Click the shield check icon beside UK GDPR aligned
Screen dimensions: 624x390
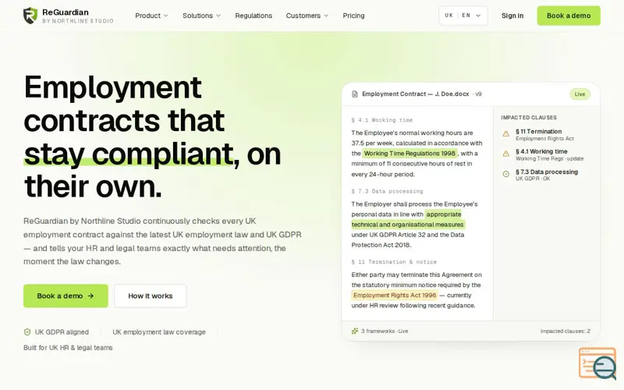point(27,332)
